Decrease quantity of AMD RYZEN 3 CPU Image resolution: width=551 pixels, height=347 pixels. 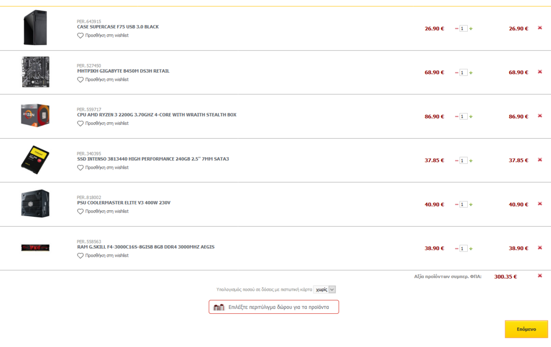tap(457, 117)
